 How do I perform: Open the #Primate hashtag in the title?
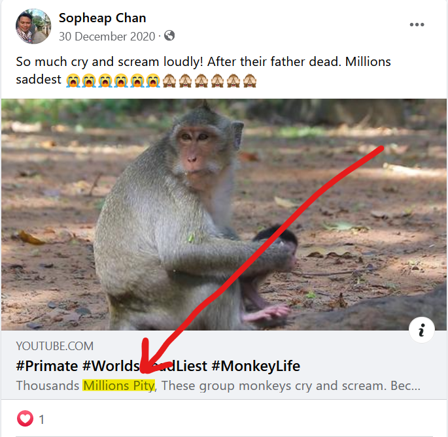pyautogui.click(x=47, y=366)
